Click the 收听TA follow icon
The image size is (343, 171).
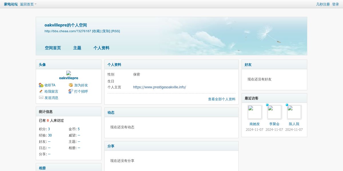41,85
